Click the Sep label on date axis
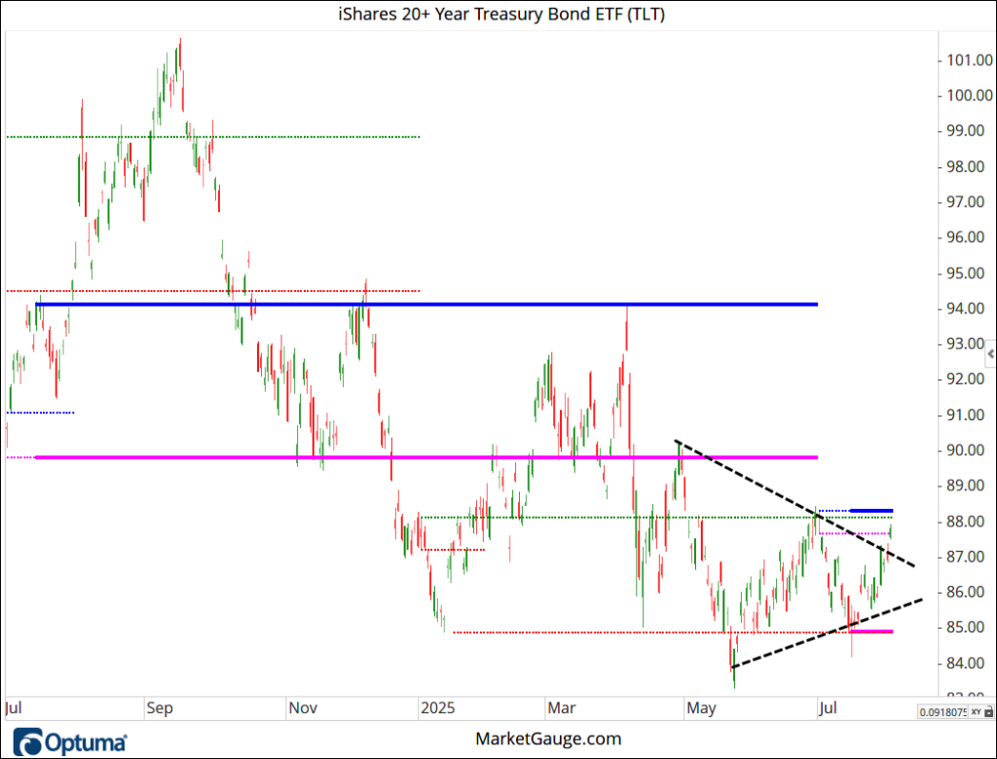This screenshot has height=759, width=997. 160,707
